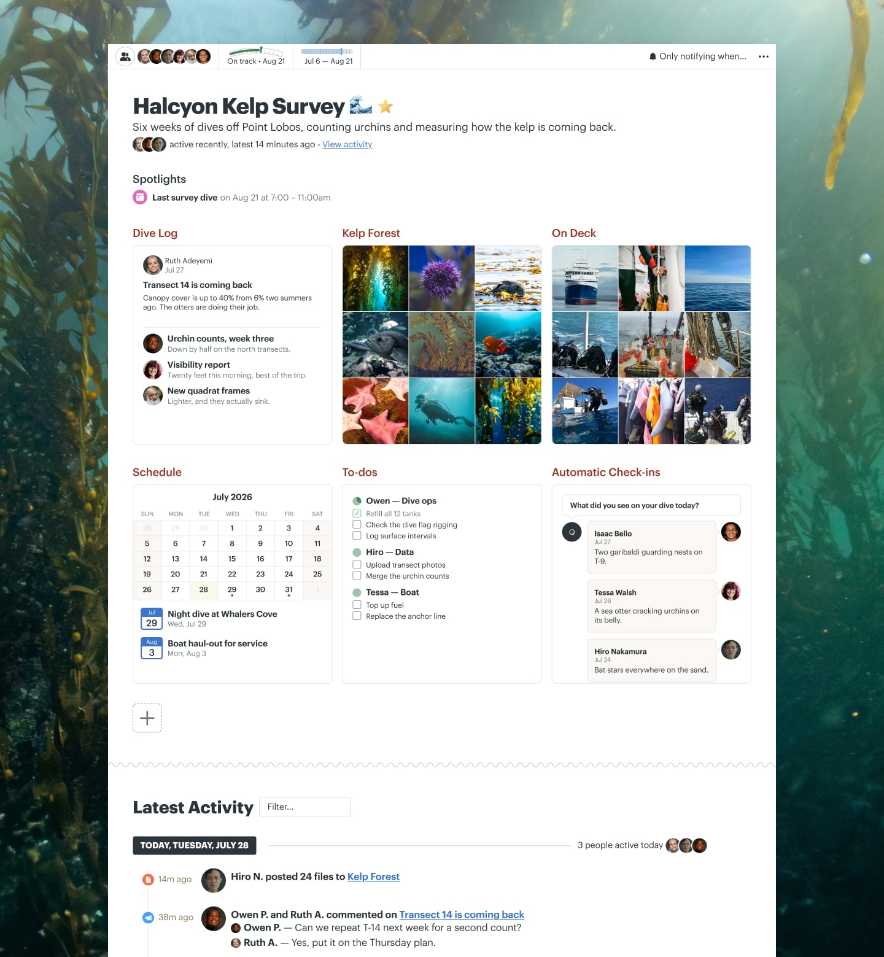Click Ruth Adeyemi's avatar in Dive Log
This screenshot has height=957, width=884.
click(153, 265)
